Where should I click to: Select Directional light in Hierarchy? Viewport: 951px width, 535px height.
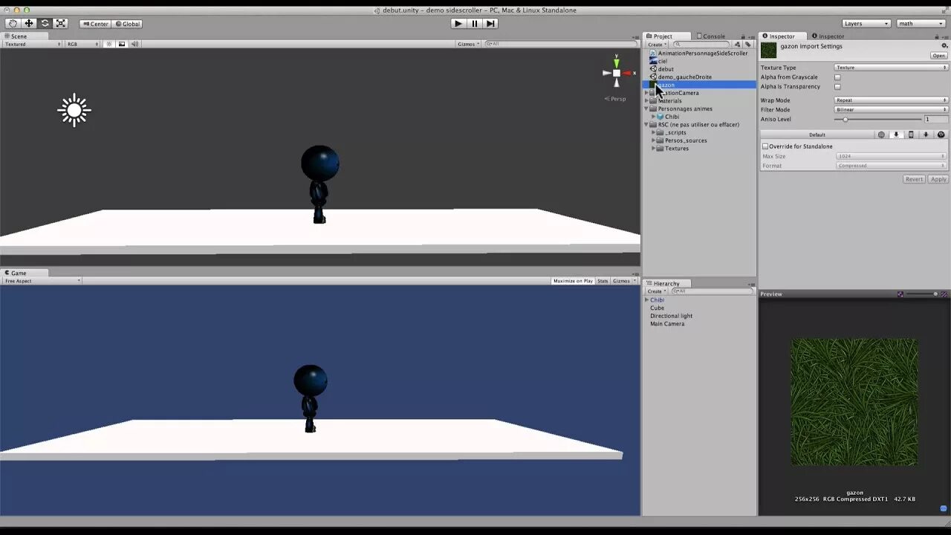pos(671,316)
